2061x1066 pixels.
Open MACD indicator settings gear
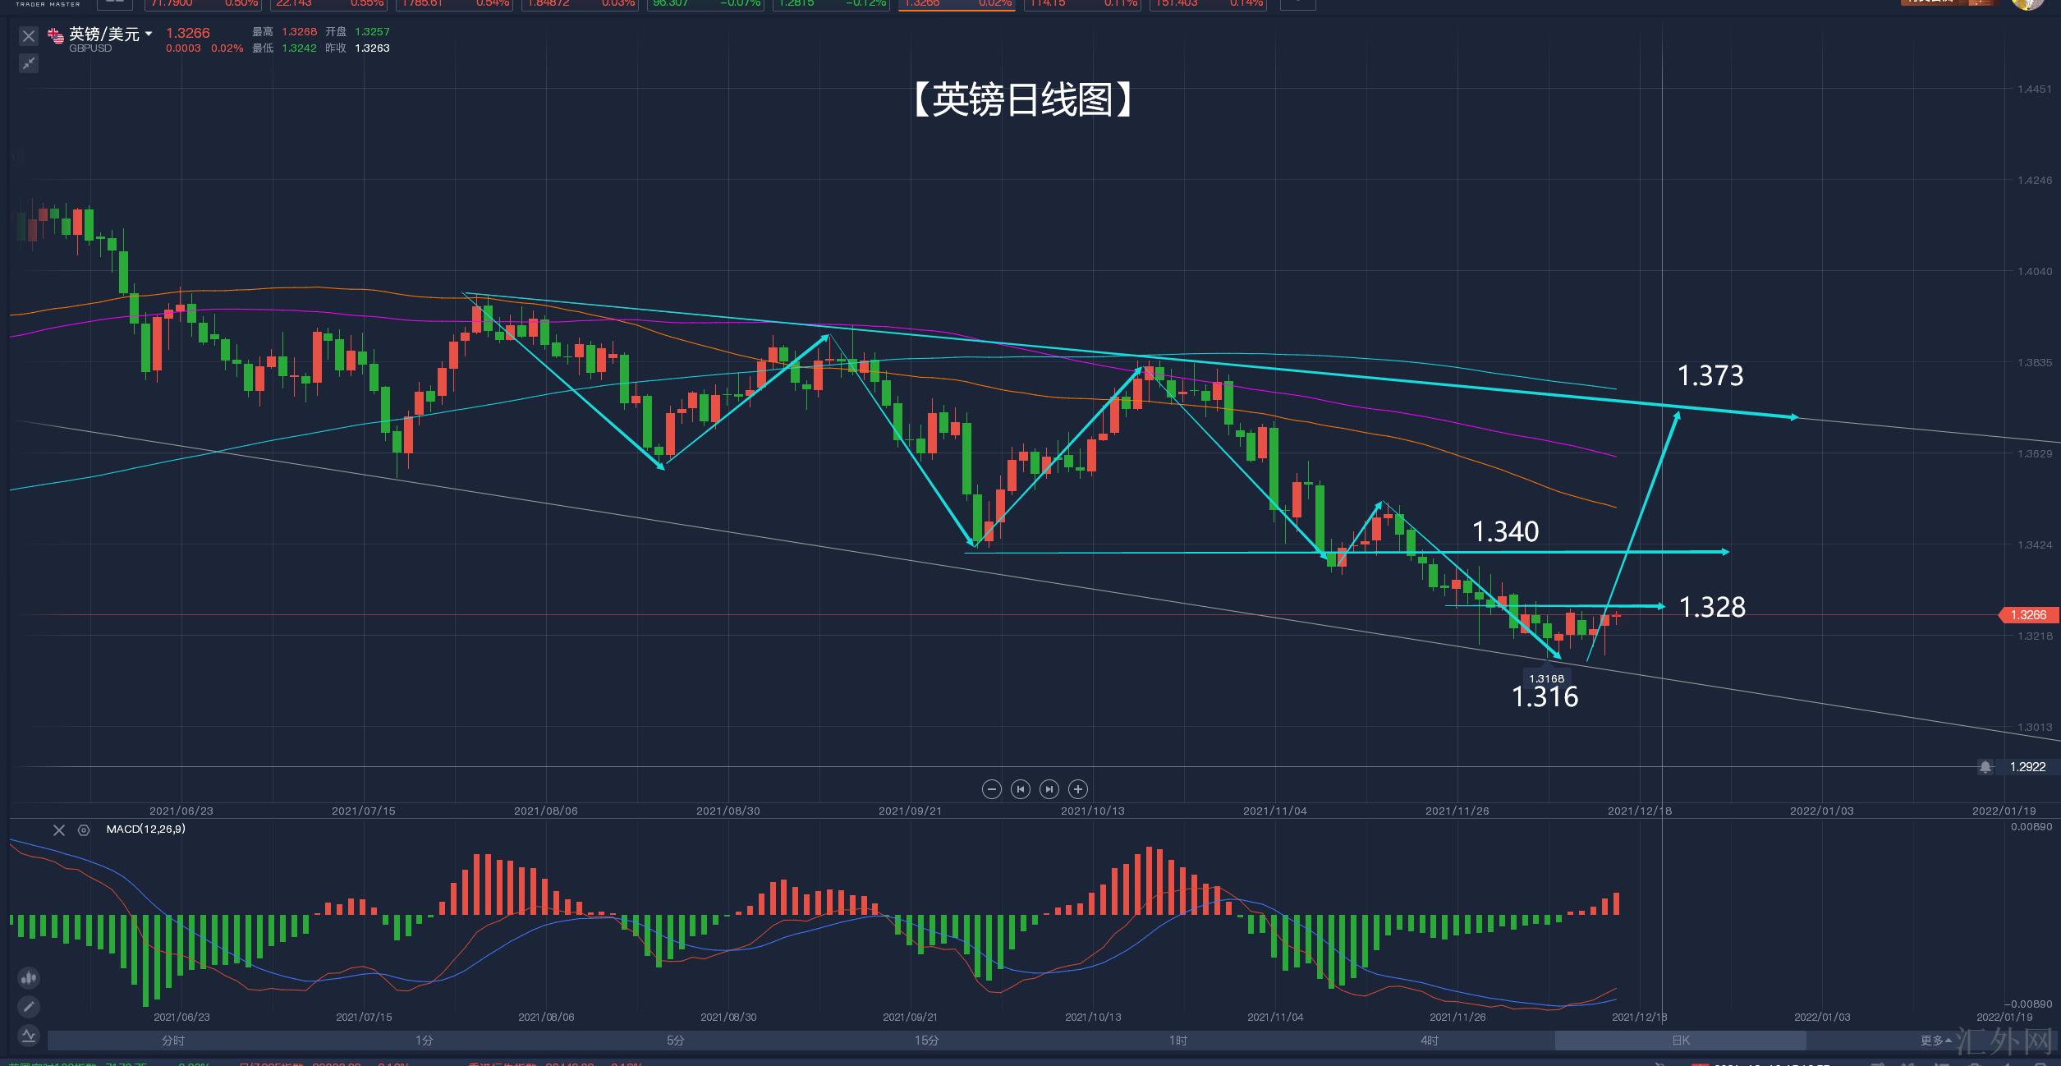83,830
